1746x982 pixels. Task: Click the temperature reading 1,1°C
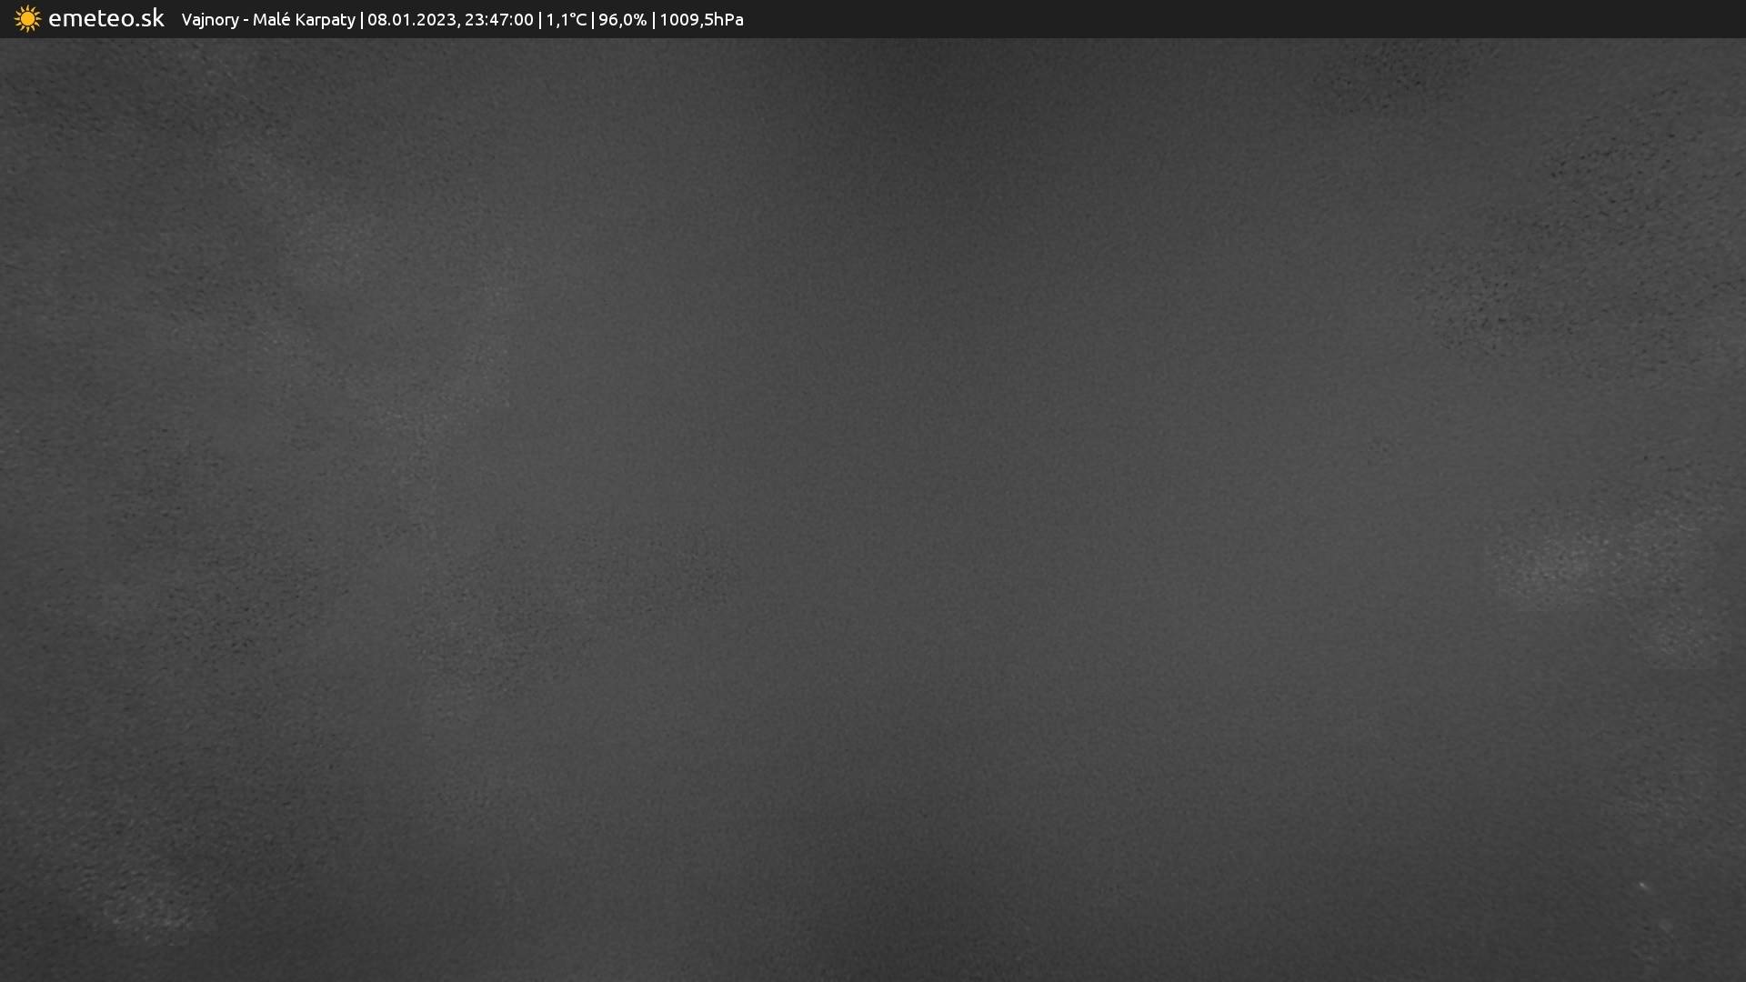point(566,19)
